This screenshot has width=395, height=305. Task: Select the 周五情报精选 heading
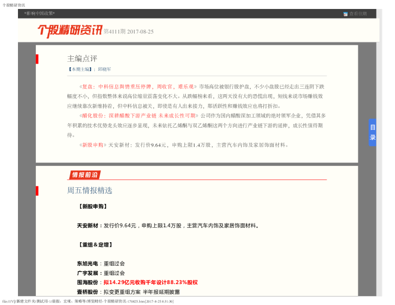click(89, 190)
